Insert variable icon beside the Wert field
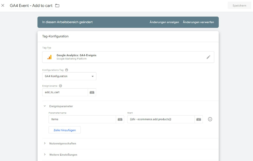253x161 pixels. click(x=199, y=119)
